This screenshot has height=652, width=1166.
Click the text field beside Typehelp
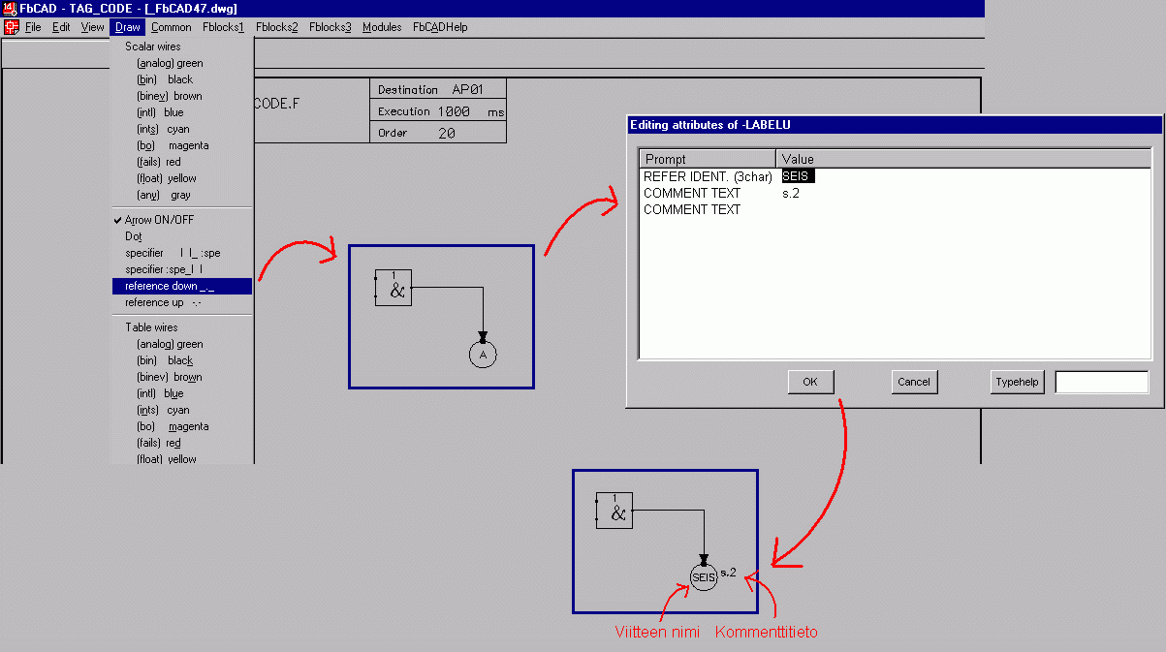1101,382
